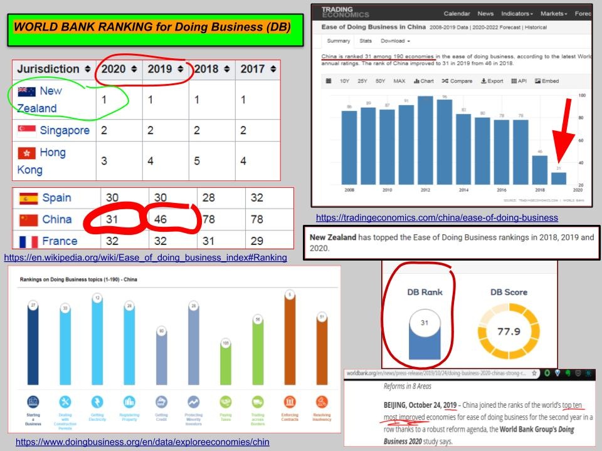Image resolution: width=602 pixels, height=451 pixels.
Task: Click the Compare button
Action: tap(457, 81)
